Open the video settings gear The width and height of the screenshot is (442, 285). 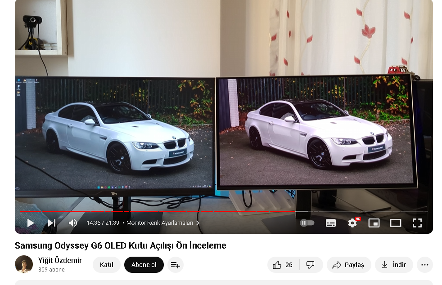pos(352,223)
